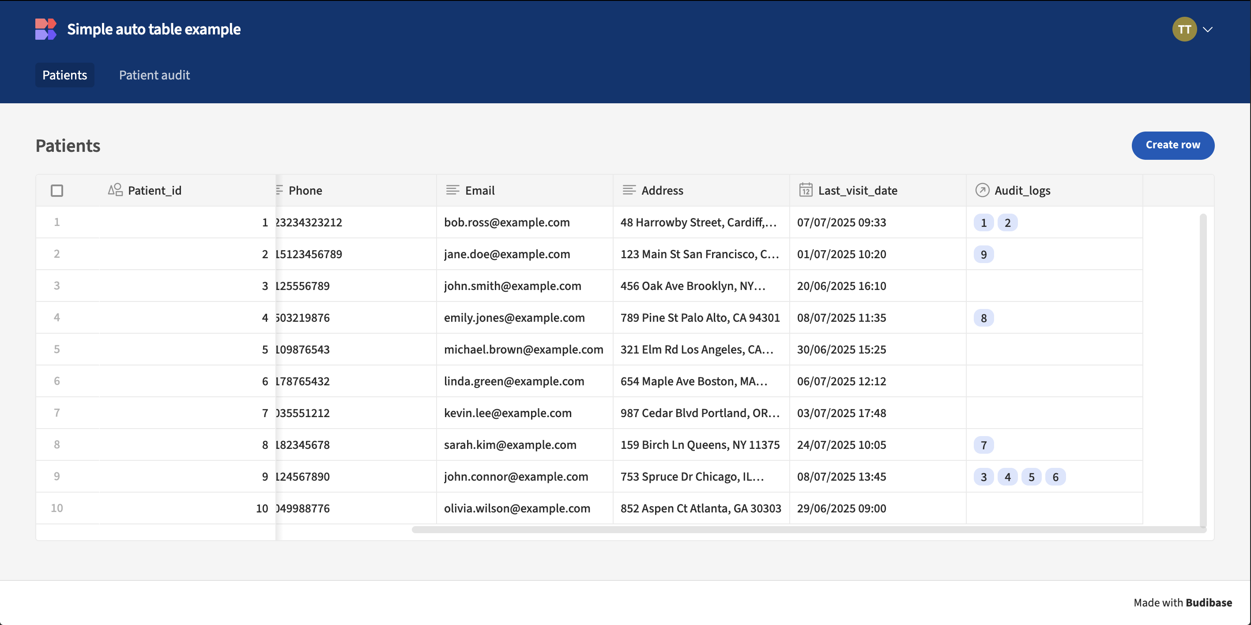Viewport: 1251px width, 625px height.
Task: Select the 01/07/2025 10:20 date cell
Action: click(878, 254)
